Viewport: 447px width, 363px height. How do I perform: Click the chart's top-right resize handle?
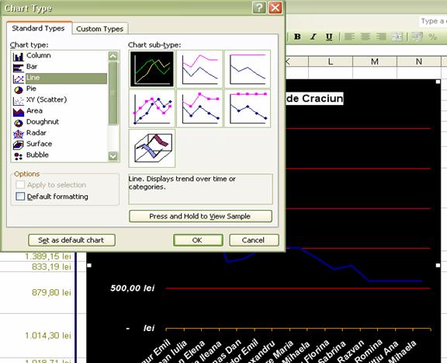pos(438,82)
